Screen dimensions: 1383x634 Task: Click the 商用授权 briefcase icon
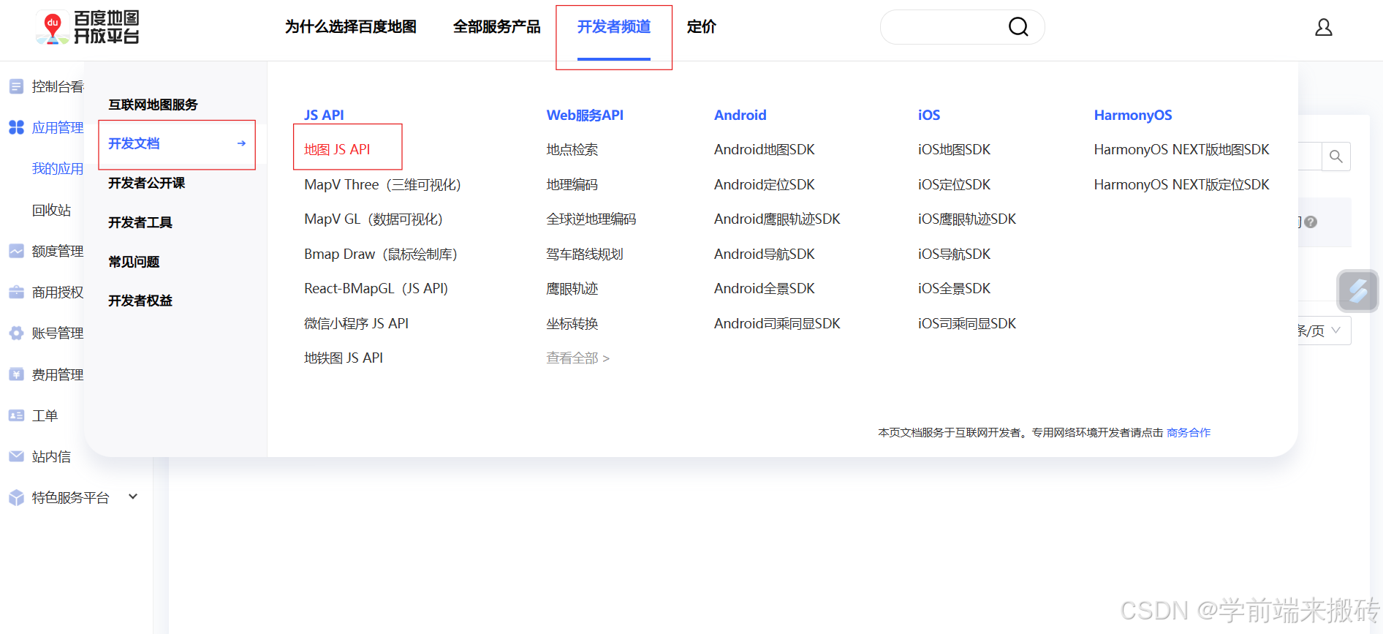click(x=16, y=292)
